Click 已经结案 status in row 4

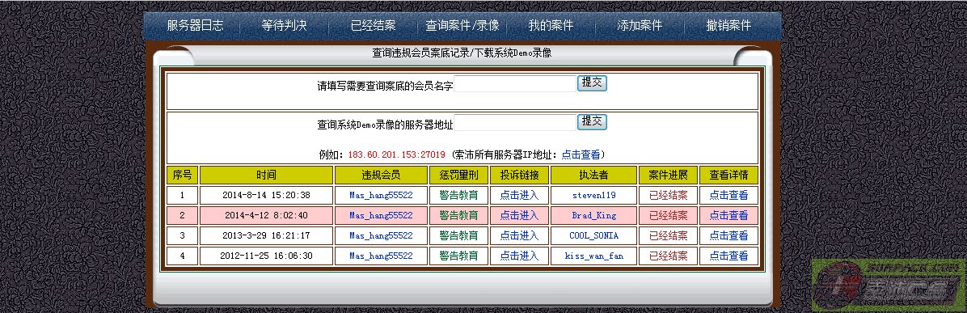click(669, 256)
